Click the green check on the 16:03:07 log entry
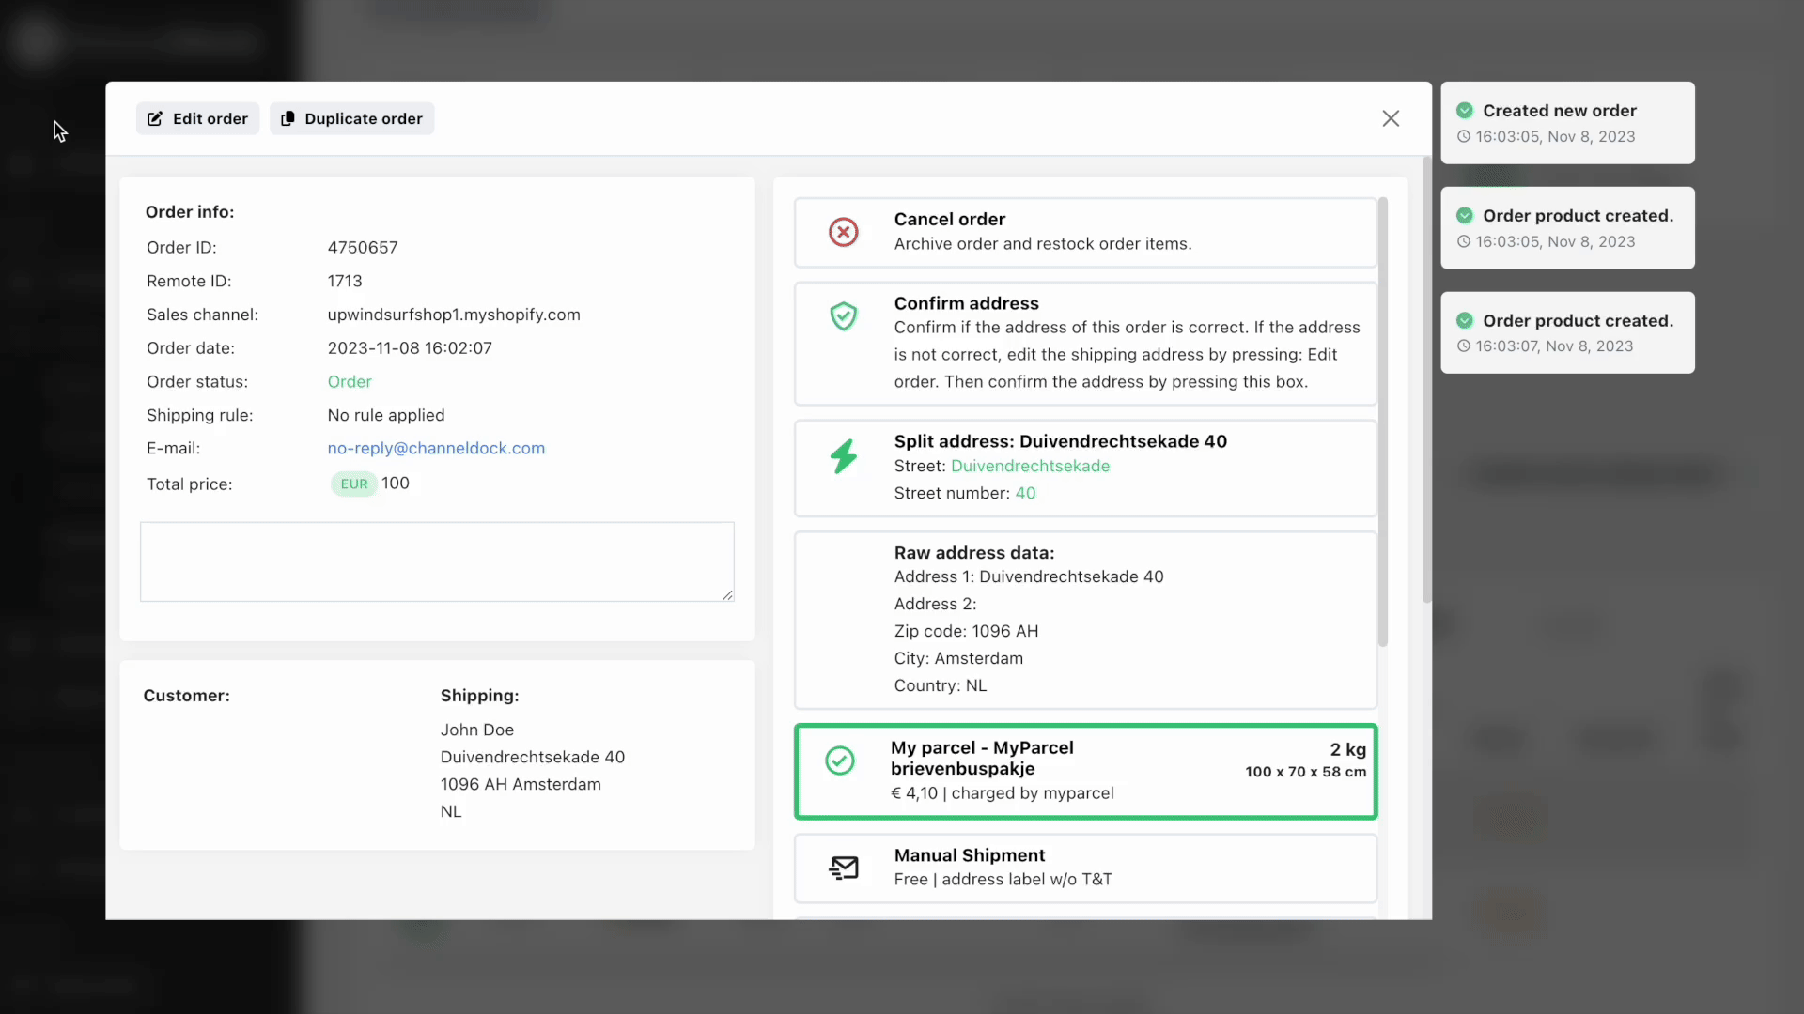This screenshot has height=1014, width=1804. point(1464,320)
